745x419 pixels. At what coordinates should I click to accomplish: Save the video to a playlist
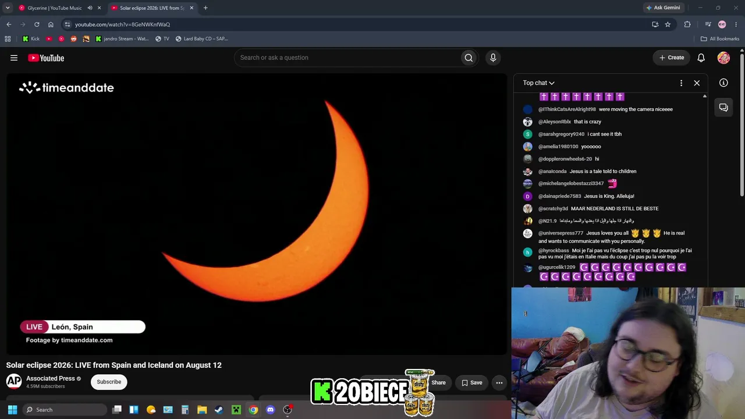coord(471,382)
